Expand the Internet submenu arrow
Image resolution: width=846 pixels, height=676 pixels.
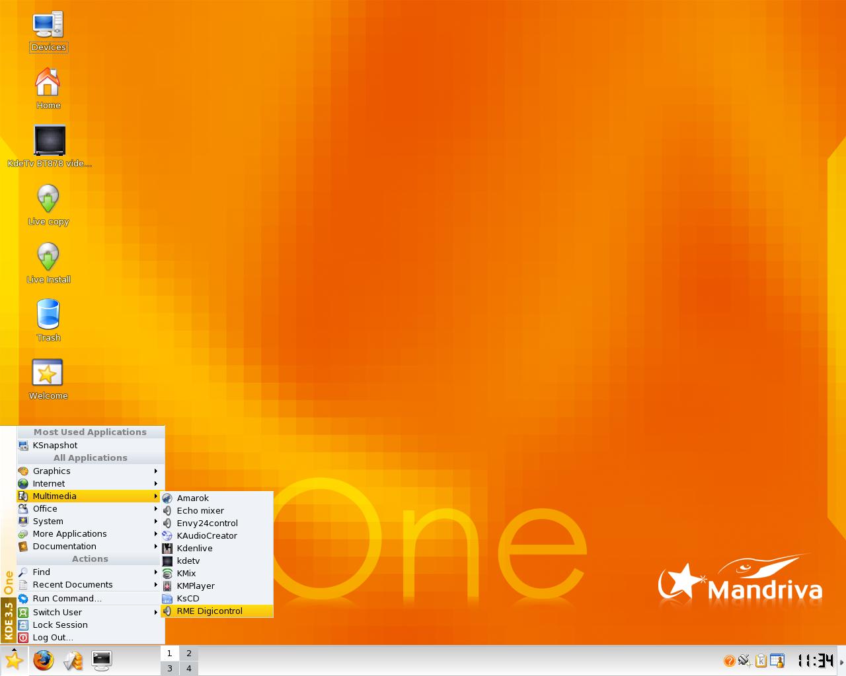[x=156, y=484]
